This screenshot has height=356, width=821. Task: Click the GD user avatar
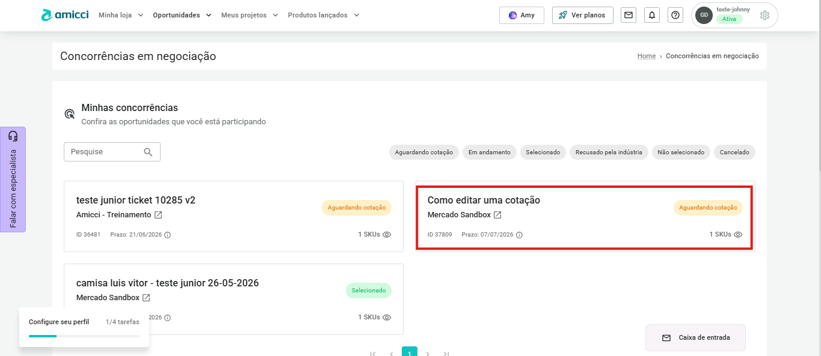pos(704,15)
